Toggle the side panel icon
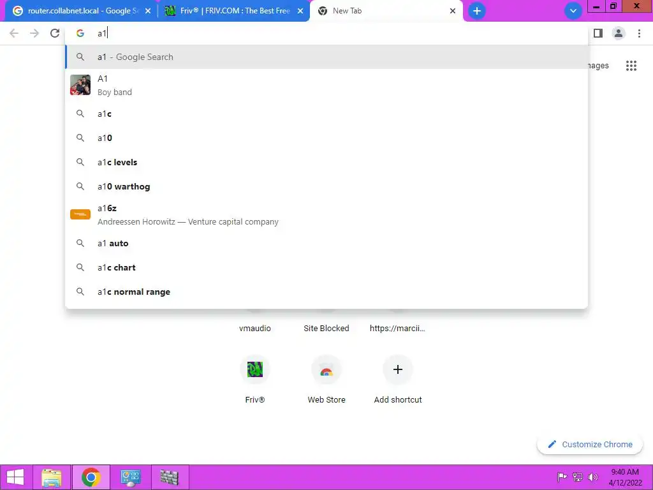 (598, 33)
